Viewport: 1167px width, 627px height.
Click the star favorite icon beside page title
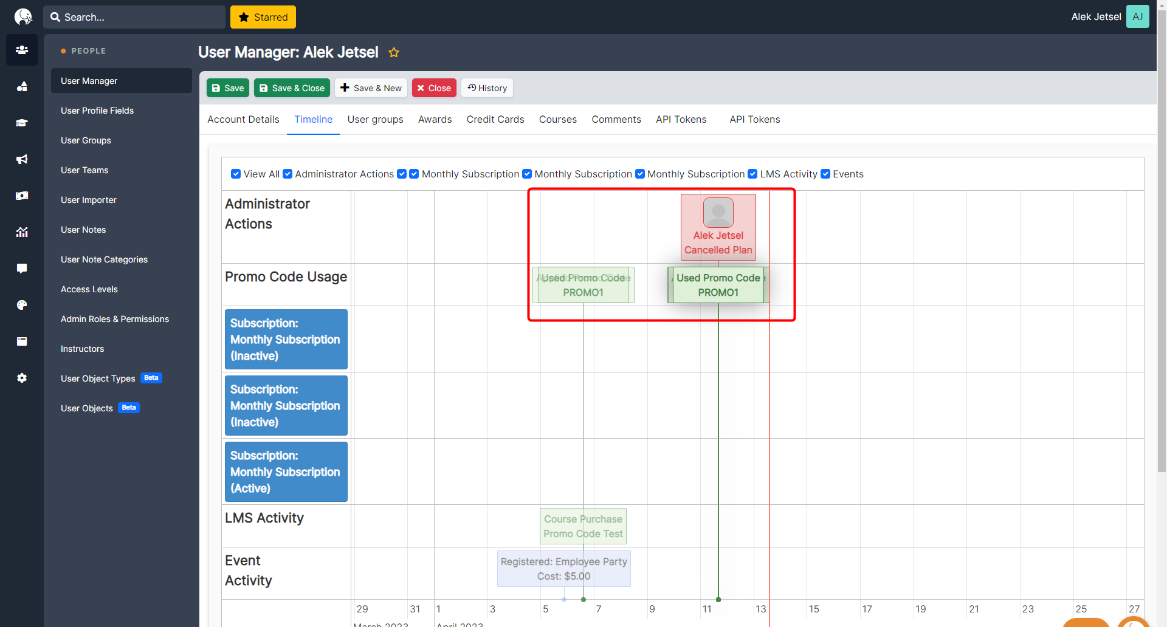pyautogui.click(x=394, y=53)
